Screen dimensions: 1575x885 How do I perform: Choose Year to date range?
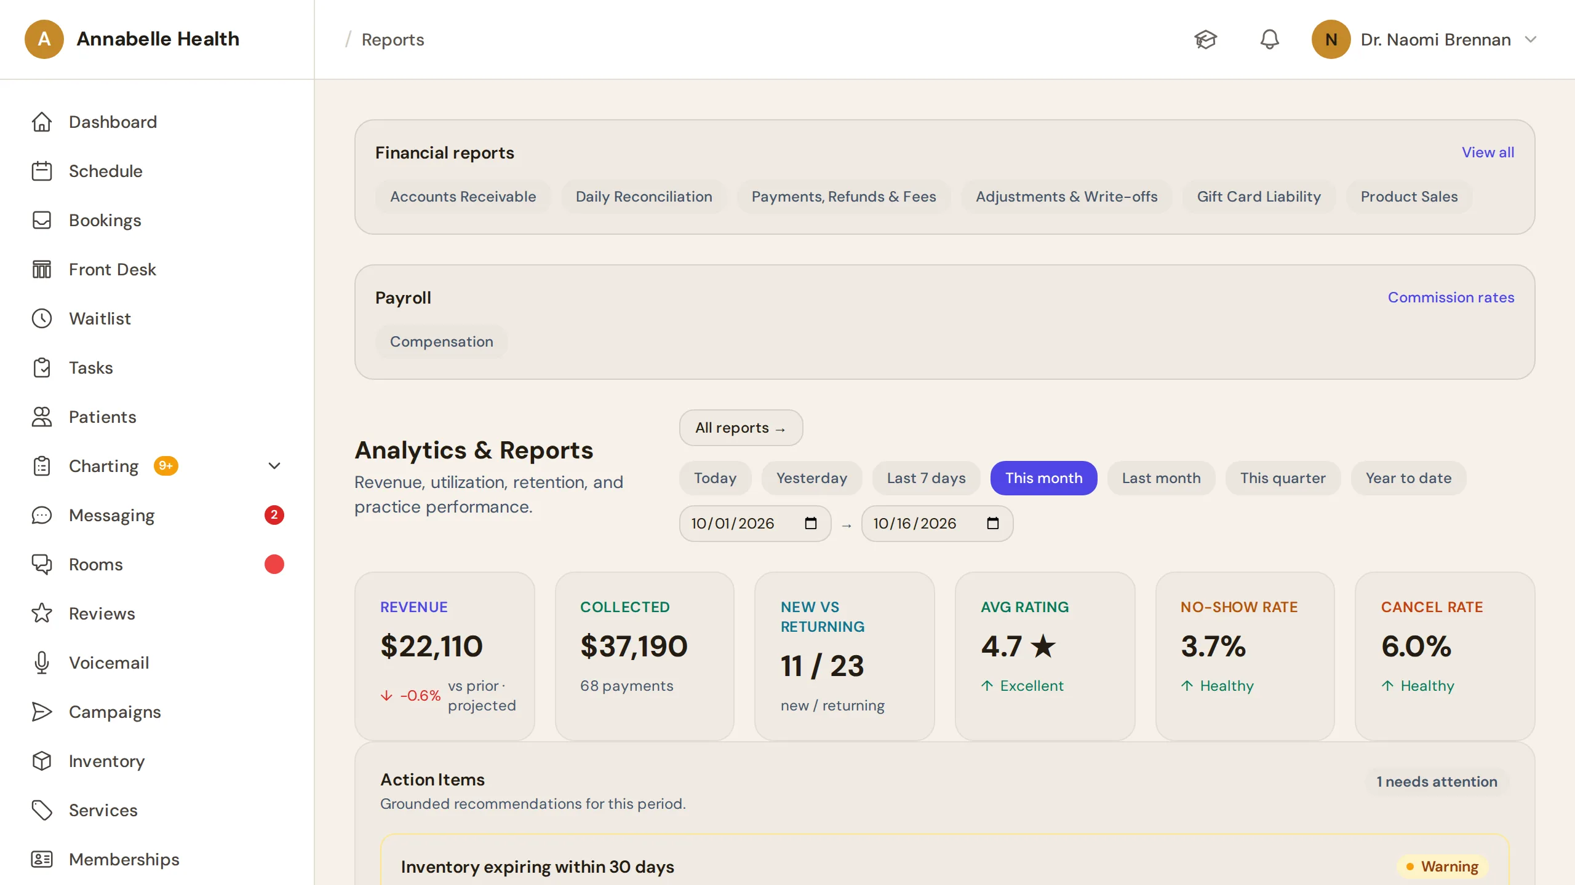(1408, 478)
